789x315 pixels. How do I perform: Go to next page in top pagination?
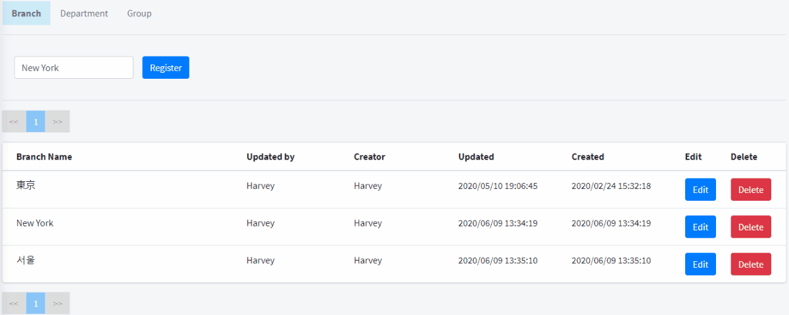[58, 121]
